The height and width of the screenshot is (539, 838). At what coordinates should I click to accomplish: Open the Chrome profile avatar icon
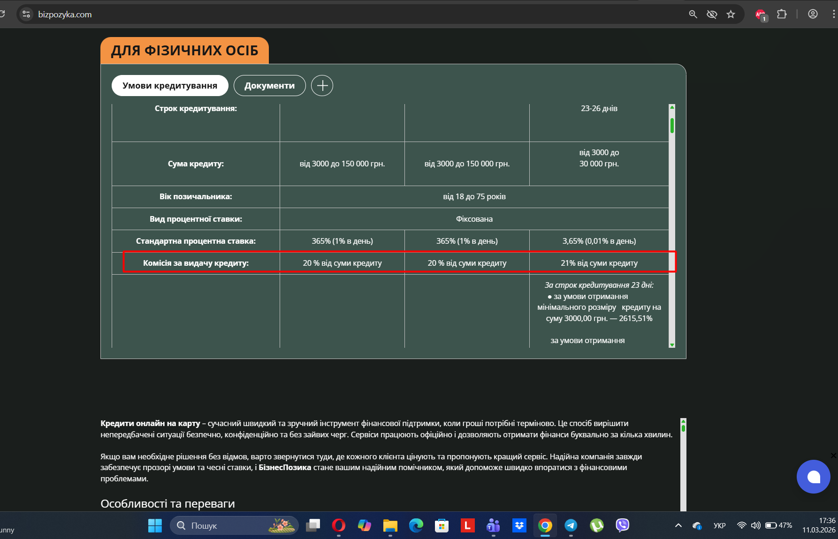point(813,15)
